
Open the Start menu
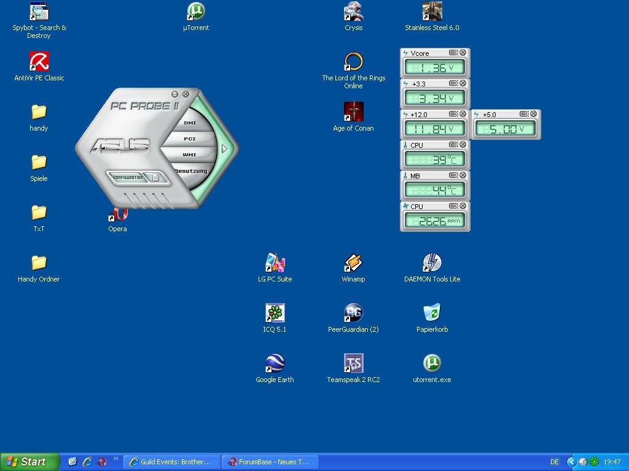click(29, 462)
